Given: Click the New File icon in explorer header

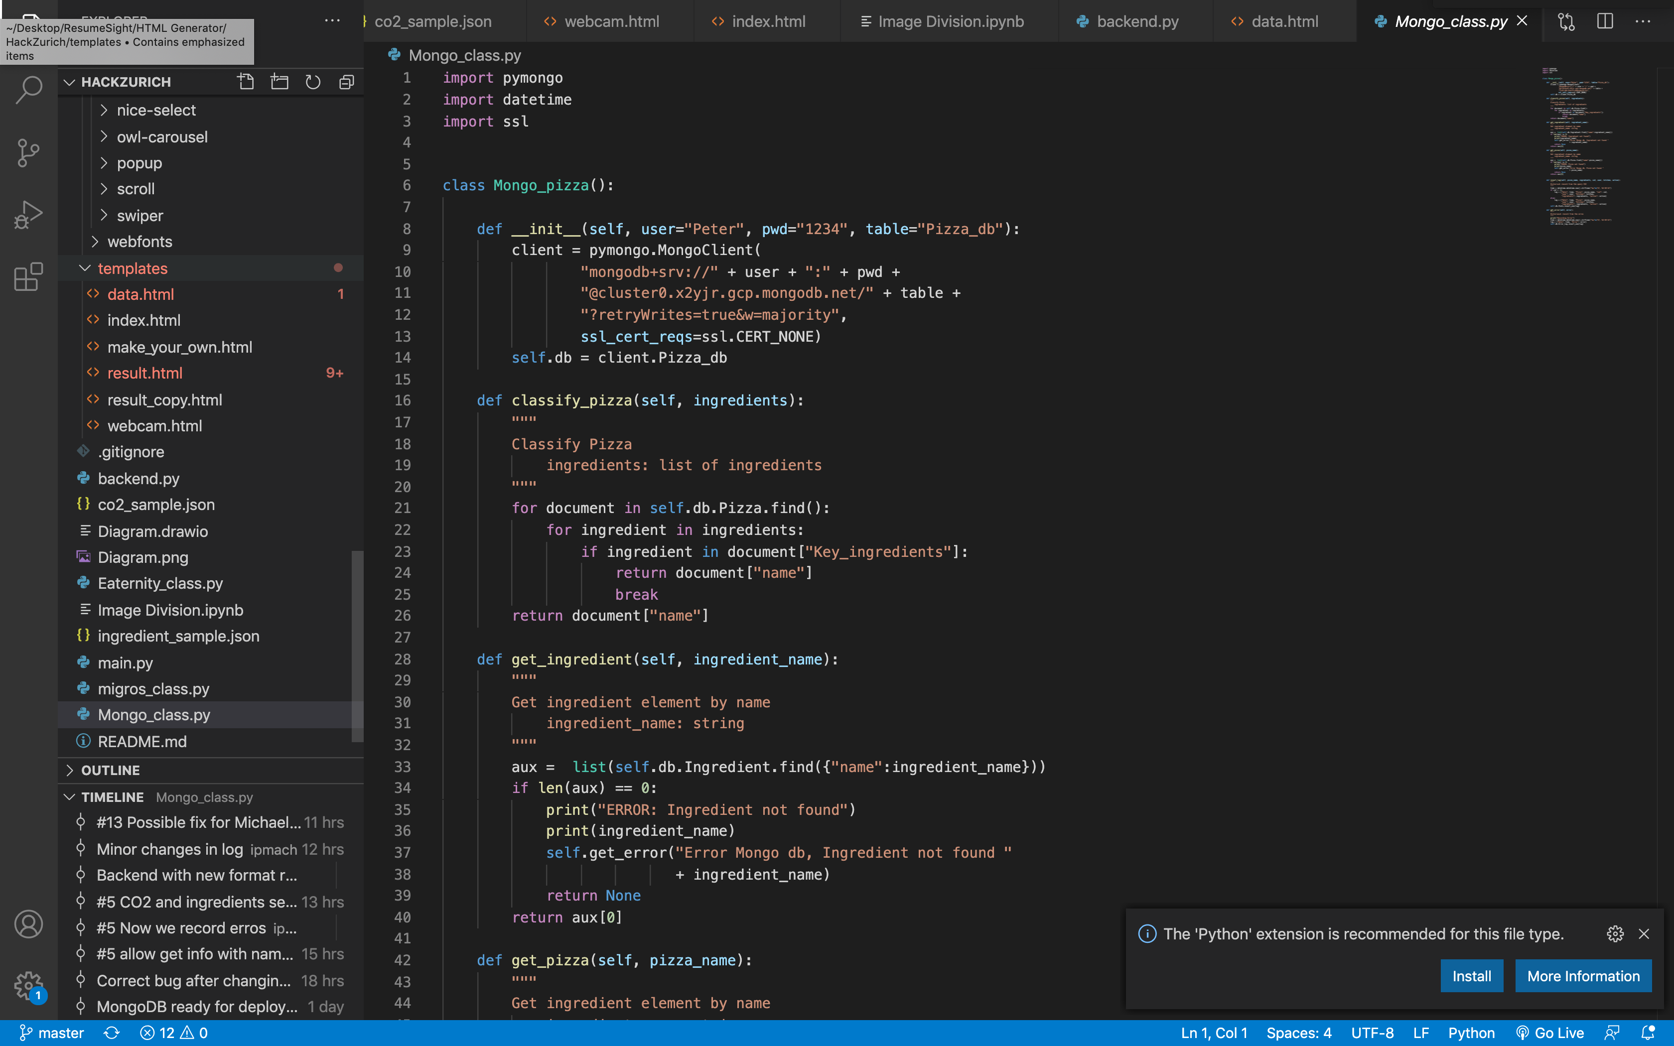Looking at the screenshot, I should [x=246, y=82].
